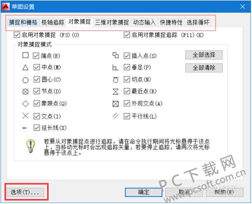Click the triangle midpoint snap icon

click(x=26, y=67)
